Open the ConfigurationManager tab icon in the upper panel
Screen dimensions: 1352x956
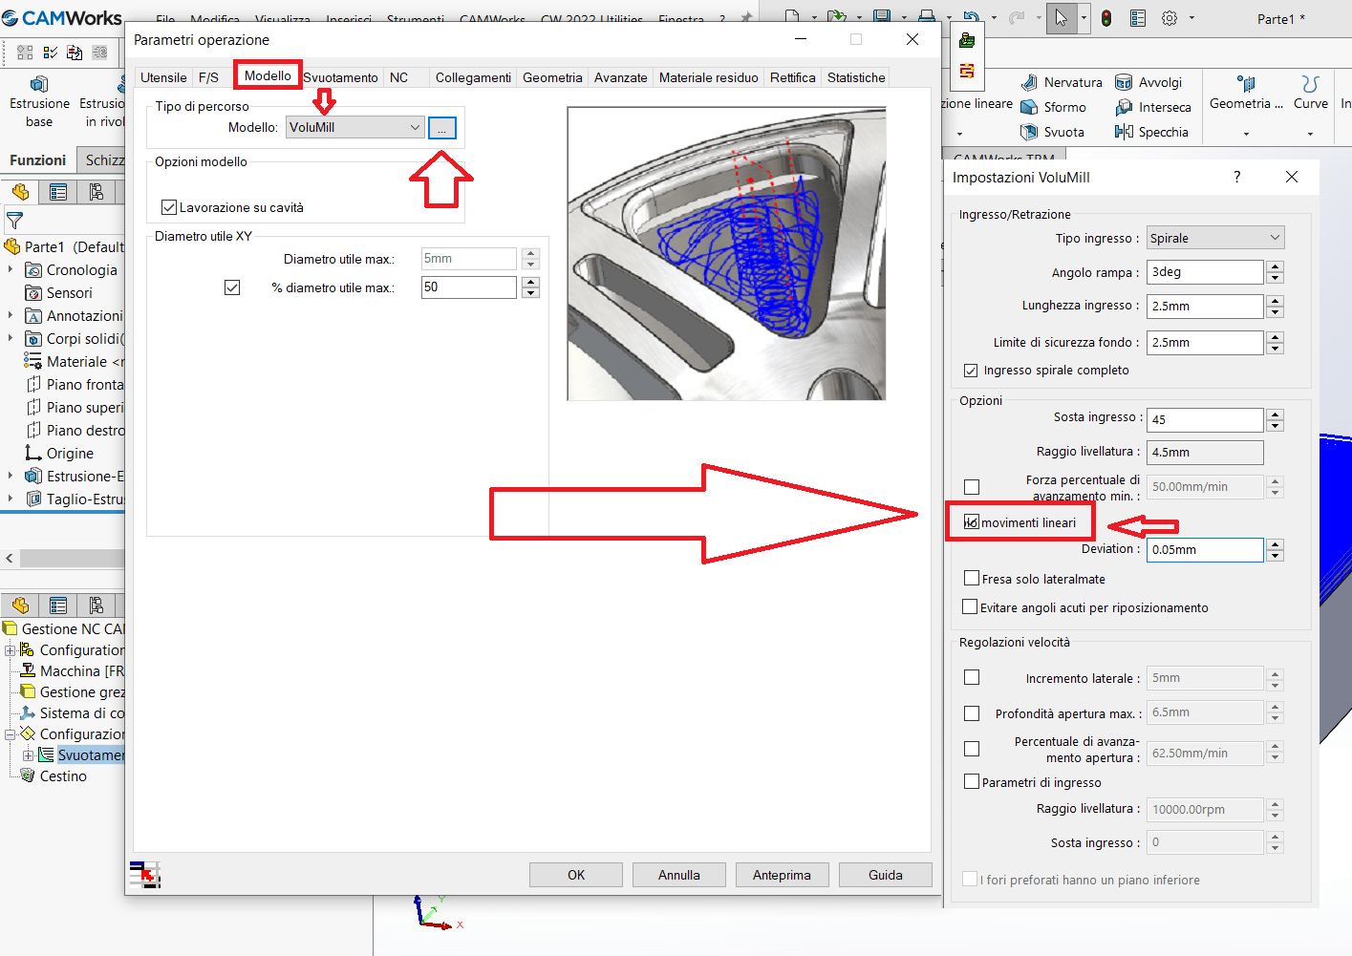coord(97,192)
